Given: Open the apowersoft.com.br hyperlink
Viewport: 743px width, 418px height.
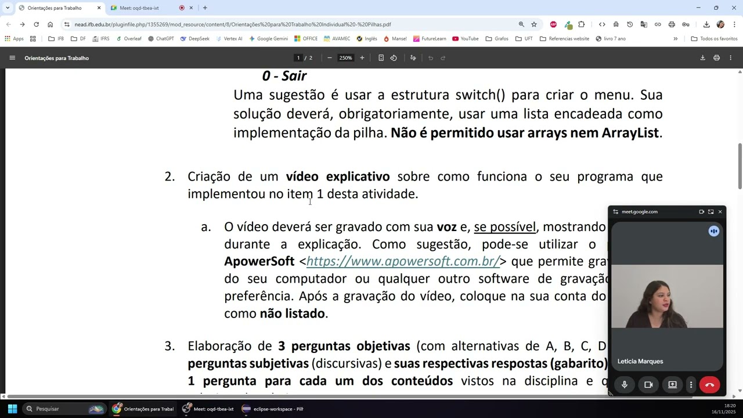Looking at the screenshot, I should tap(403, 261).
